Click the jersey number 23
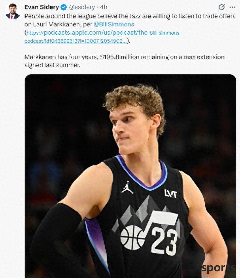240x278 pixels. coord(164,241)
